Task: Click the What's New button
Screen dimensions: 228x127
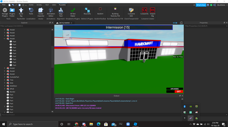Action: tap(201, 5)
